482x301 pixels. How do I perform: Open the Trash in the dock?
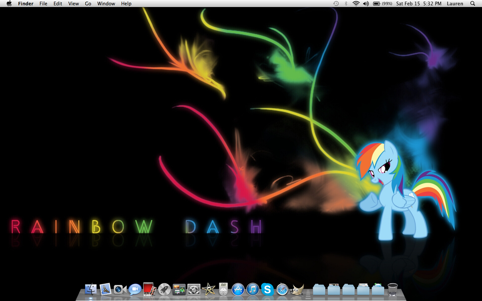[393, 289]
